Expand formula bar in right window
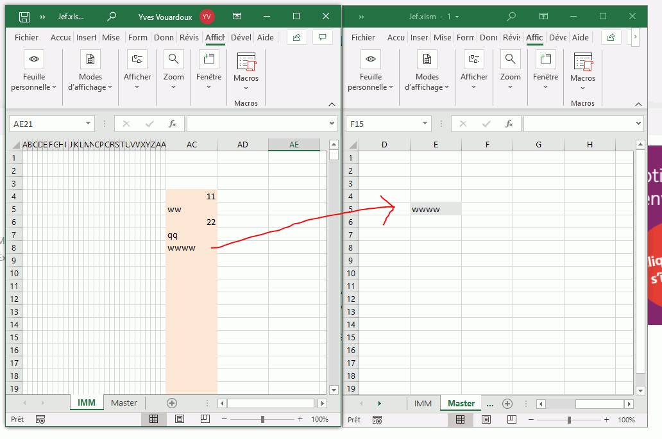Viewport: 662px width, 439px height. click(x=638, y=124)
